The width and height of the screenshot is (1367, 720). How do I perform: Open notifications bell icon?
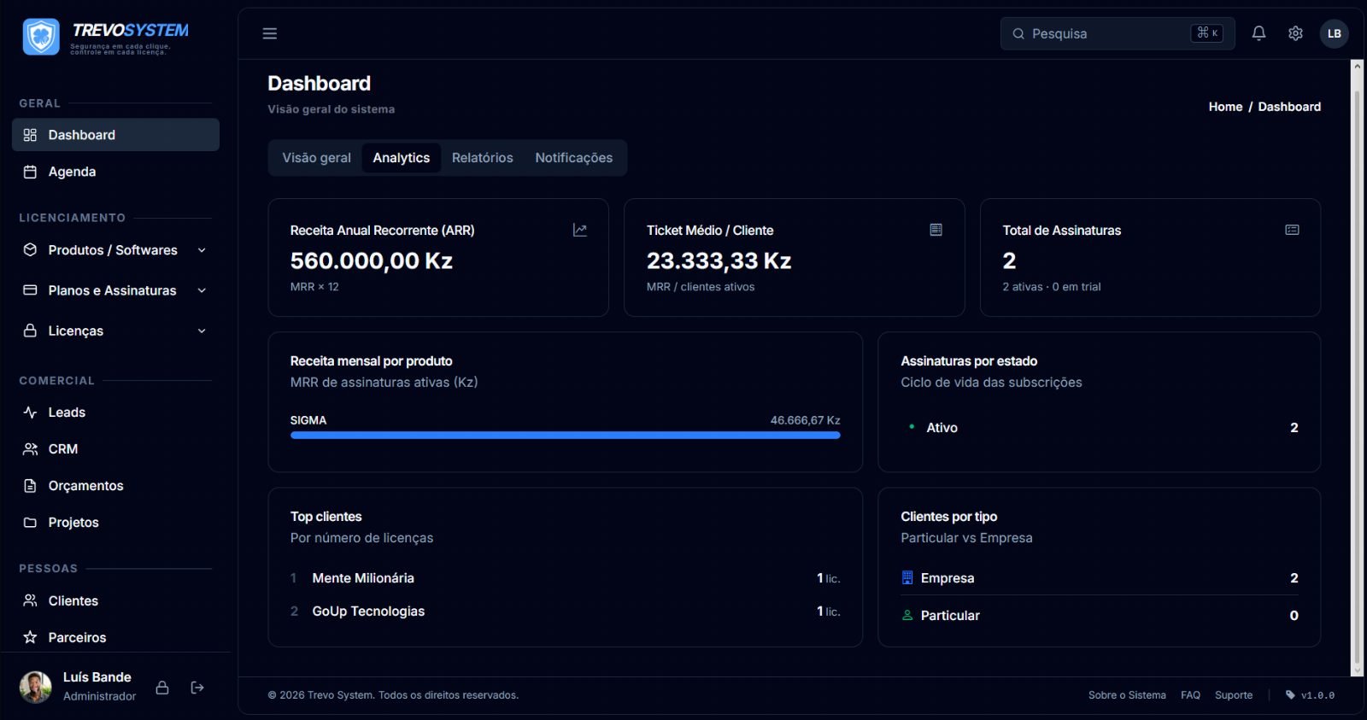pyautogui.click(x=1258, y=33)
